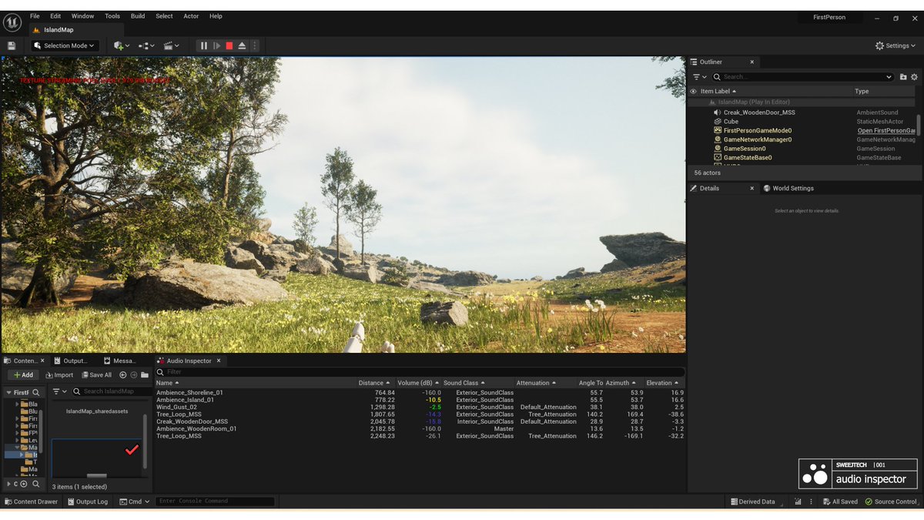Click the Outliner vertical scrollbar
This screenshot has width=924, height=520.
(918, 124)
